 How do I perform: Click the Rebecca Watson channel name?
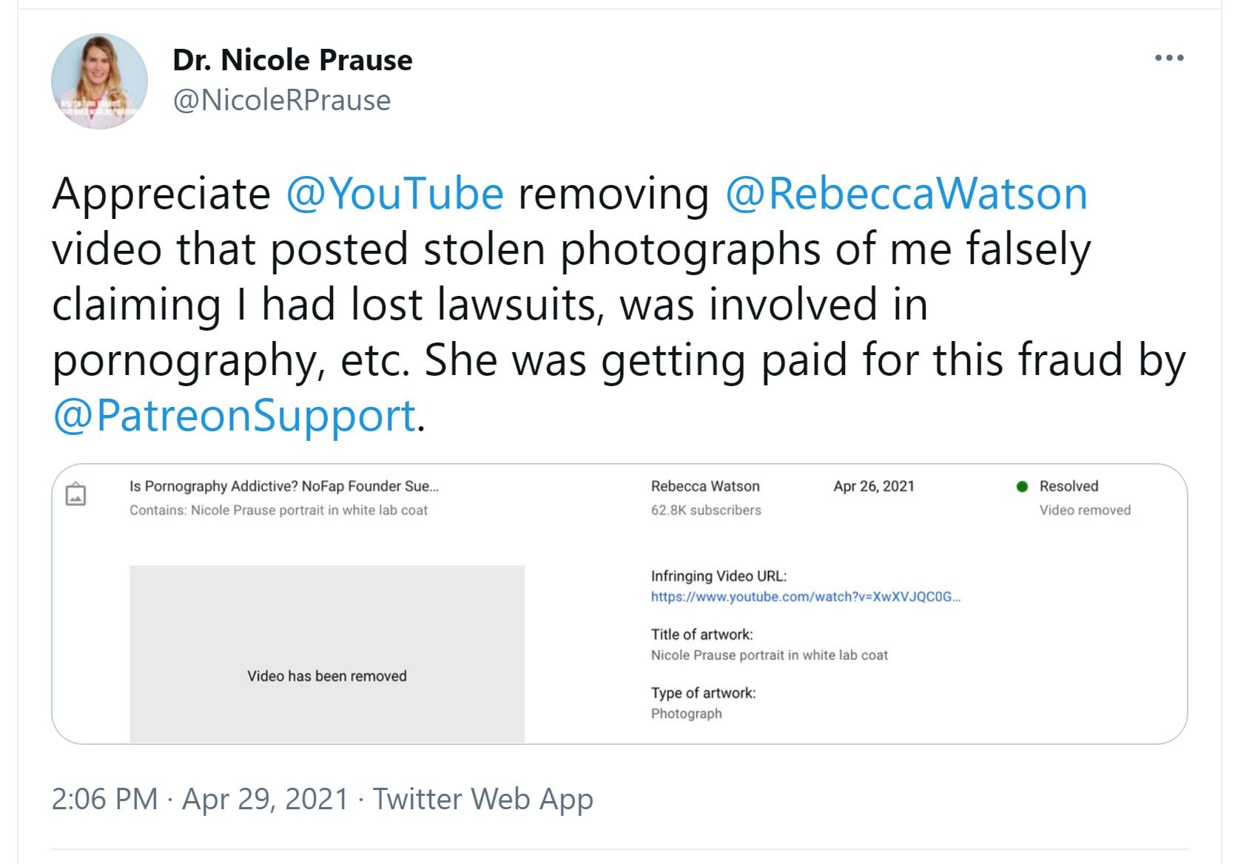(705, 486)
